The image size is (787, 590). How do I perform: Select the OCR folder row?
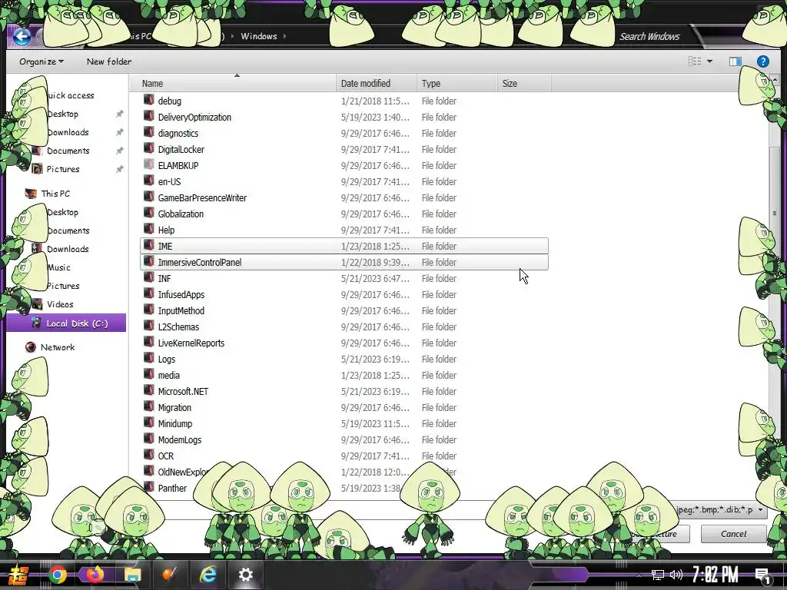344,456
